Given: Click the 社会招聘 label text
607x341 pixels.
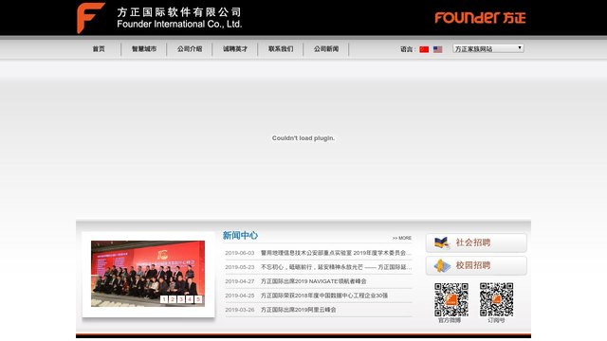Looking at the screenshot, I should [473, 242].
